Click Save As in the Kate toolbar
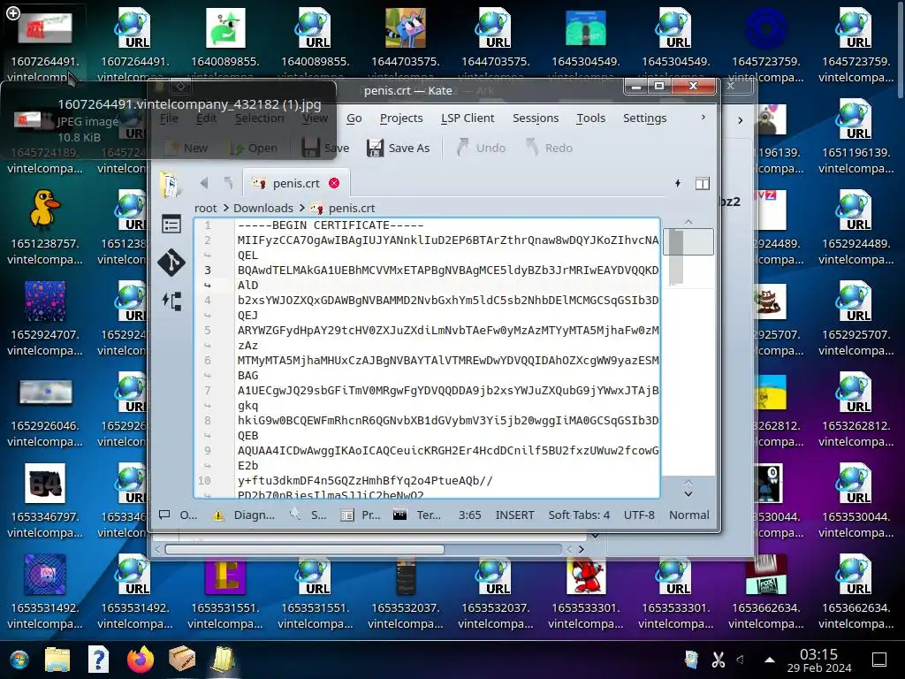This screenshot has height=679, width=905. click(399, 148)
